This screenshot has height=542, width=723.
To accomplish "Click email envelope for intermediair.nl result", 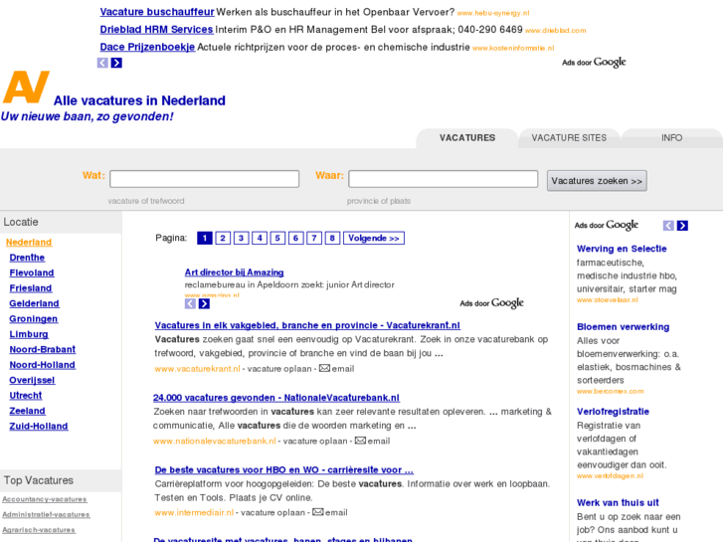I will point(318,512).
